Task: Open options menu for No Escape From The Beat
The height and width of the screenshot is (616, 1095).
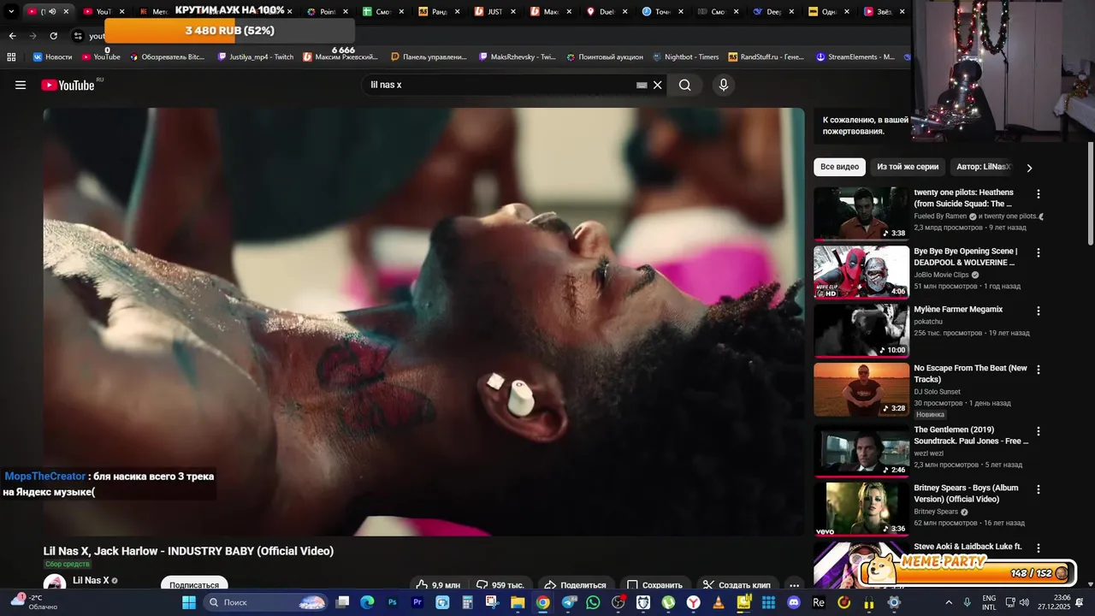Action: click(1039, 370)
